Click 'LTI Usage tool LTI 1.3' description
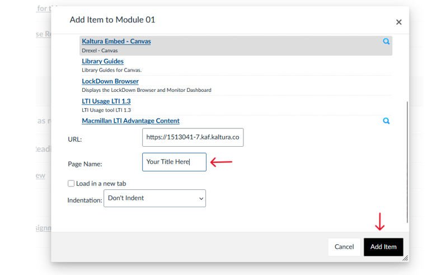Image resolution: width=437 pixels, height=275 pixels. 106,110
